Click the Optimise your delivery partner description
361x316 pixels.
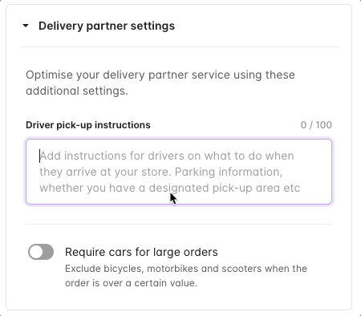click(160, 83)
